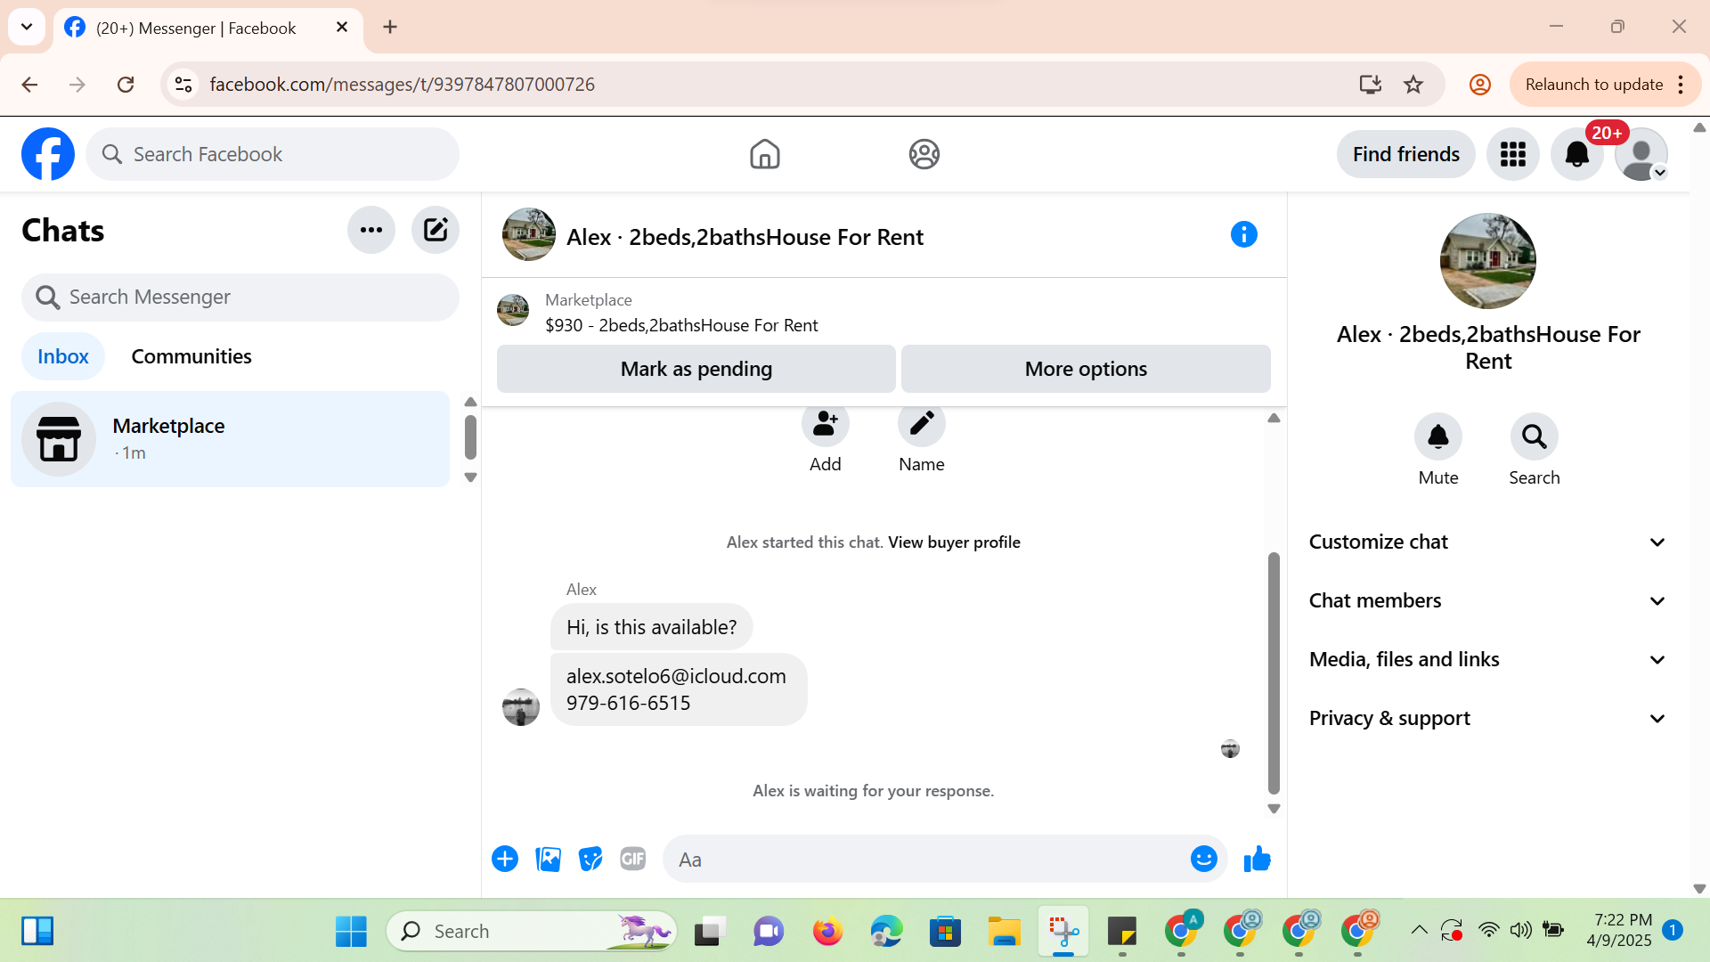This screenshot has height=962, width=1710.
Task: Edit the chat name with pencil icon
Action: [922, 424]
